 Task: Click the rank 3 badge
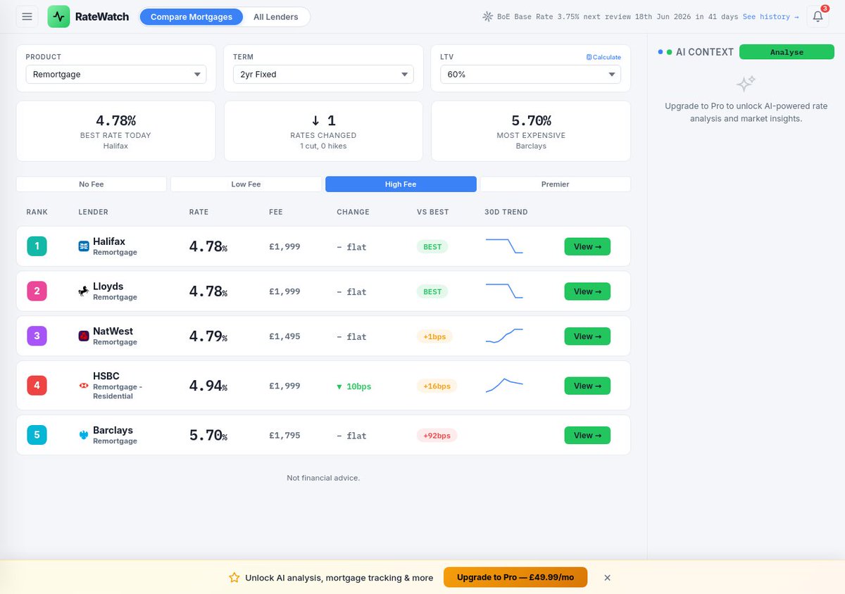pos(37,336)
